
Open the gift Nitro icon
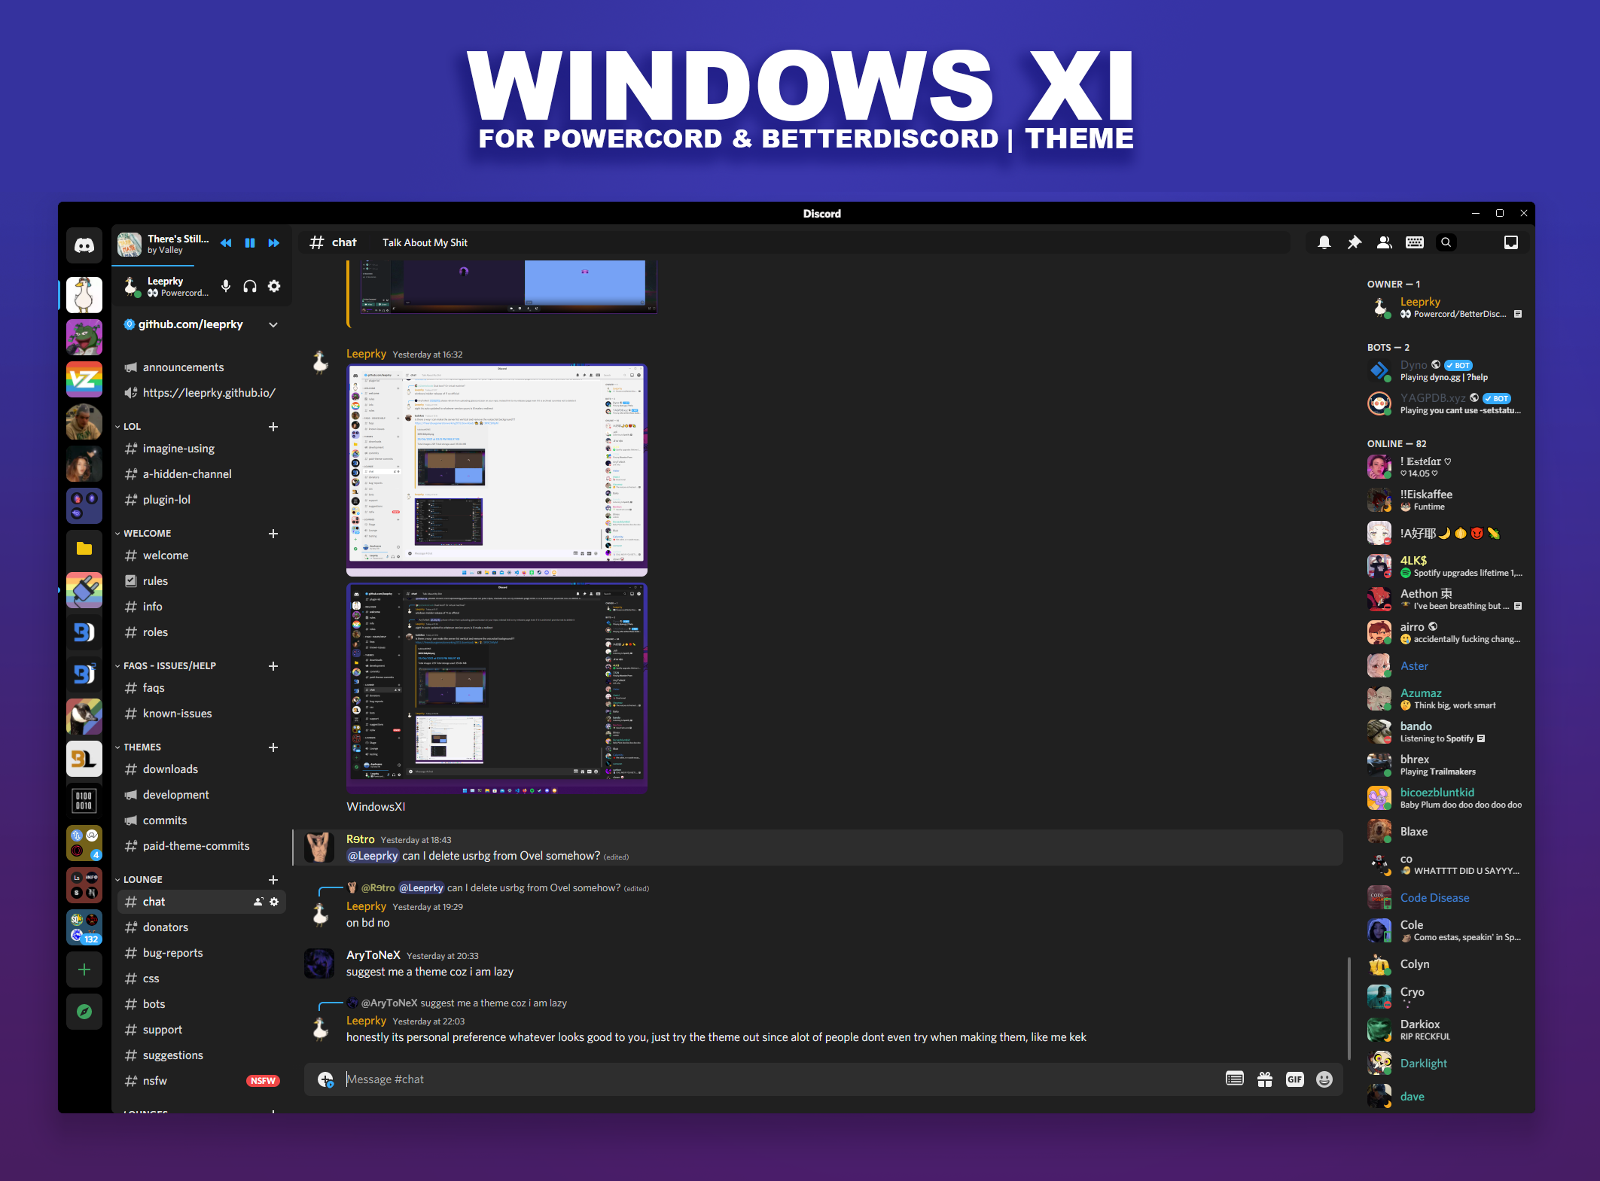coord(1265,1079)
